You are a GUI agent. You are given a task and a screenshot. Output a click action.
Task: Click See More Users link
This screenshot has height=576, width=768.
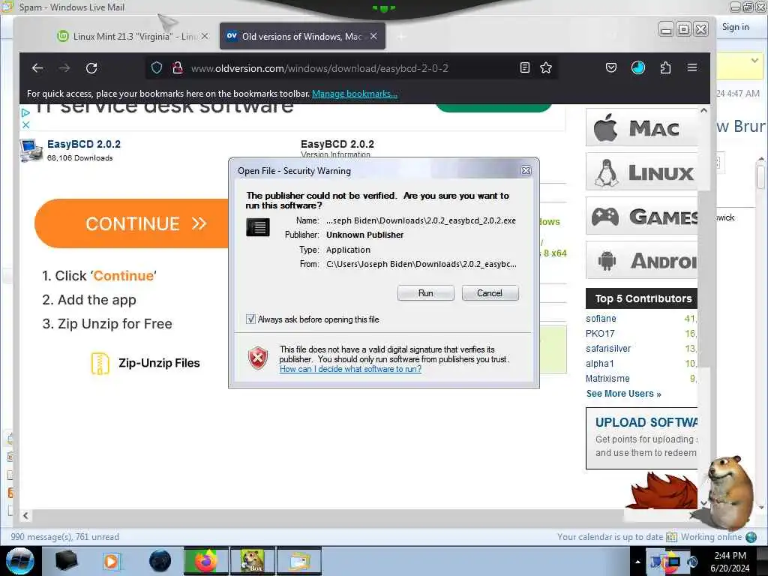tap(623, 394)
